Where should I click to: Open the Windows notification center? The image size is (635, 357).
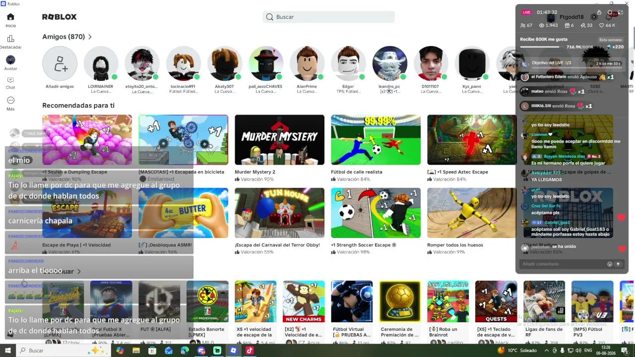click(x=626, y=351)
